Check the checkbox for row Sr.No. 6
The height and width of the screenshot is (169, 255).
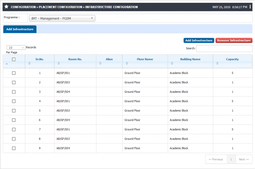(14, 120)
